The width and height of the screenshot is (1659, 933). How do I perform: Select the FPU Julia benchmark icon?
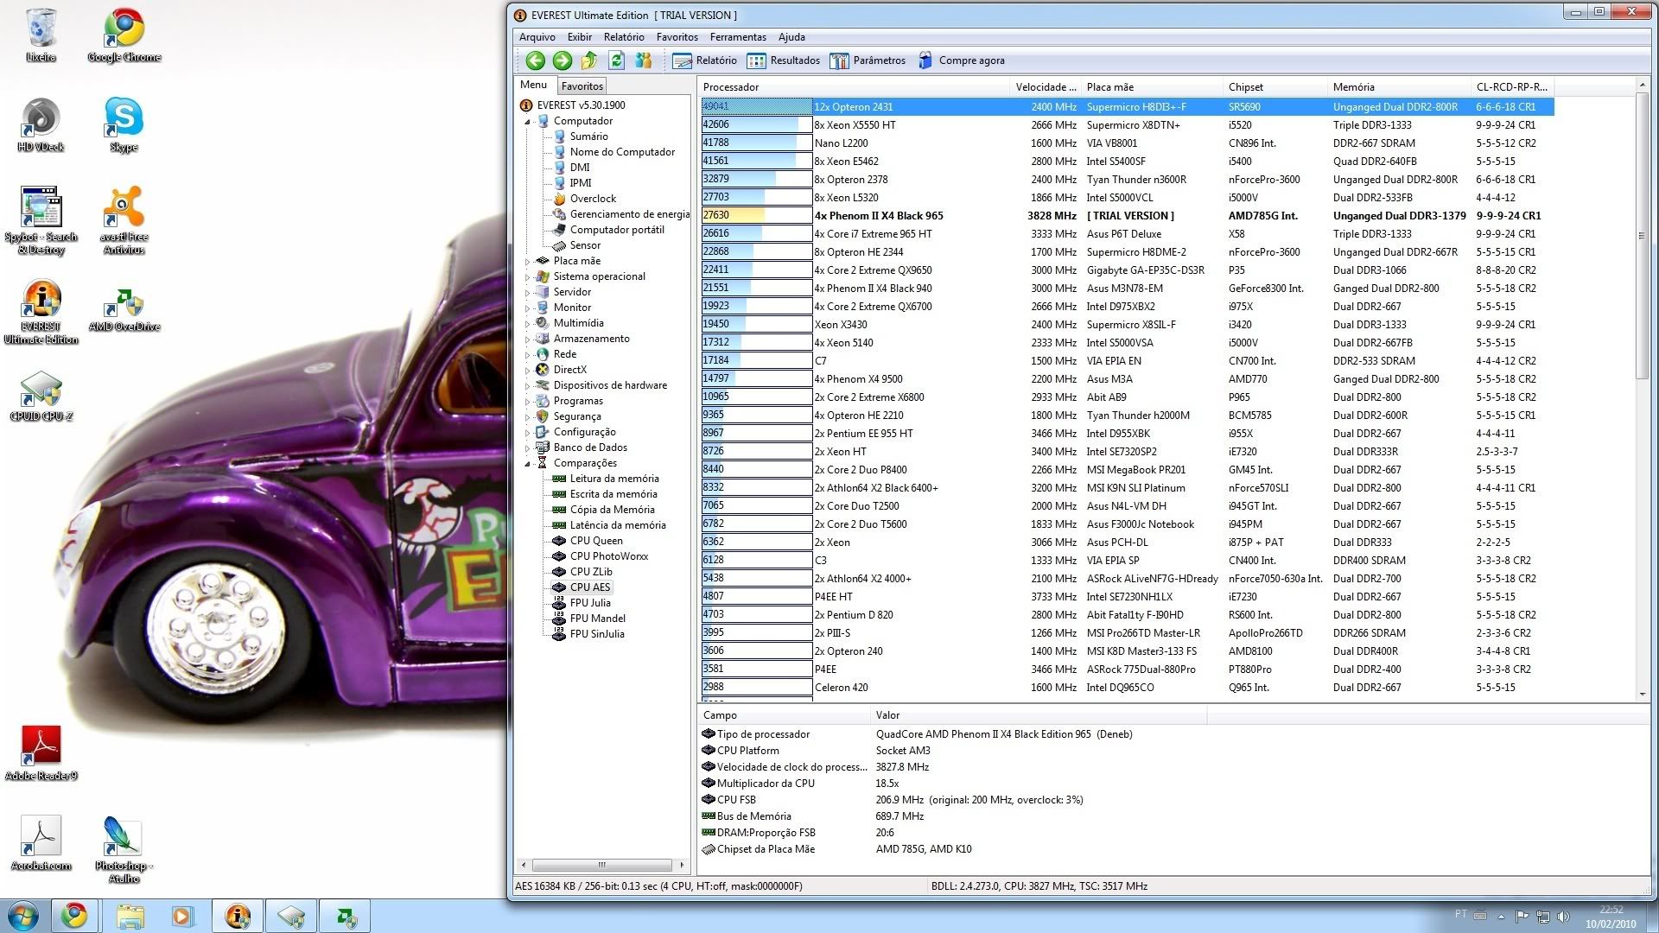(x=589, y=602)
